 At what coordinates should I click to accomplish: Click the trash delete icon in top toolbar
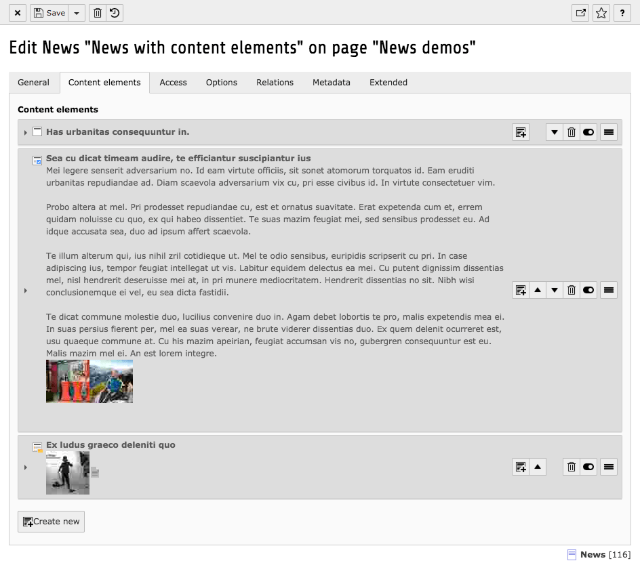(x=98, y=13)
